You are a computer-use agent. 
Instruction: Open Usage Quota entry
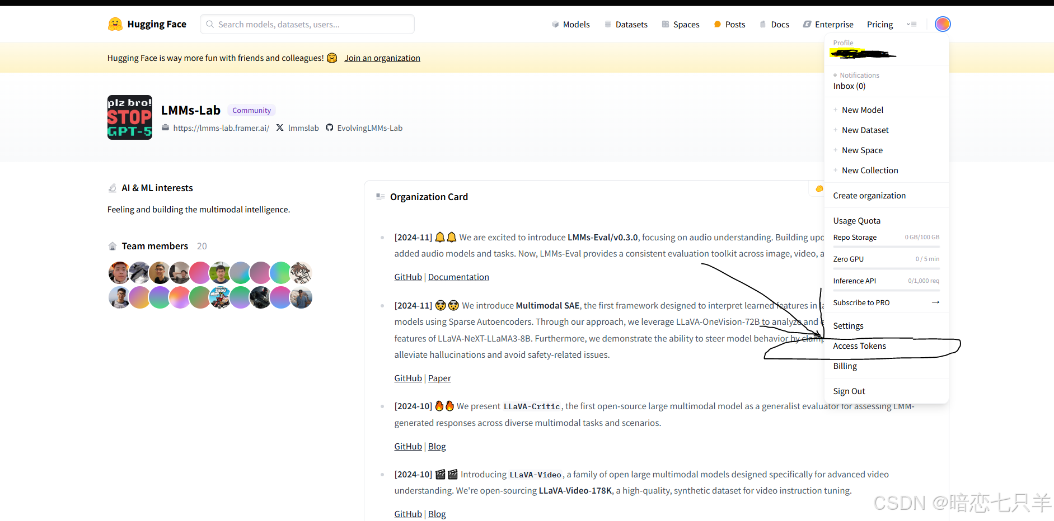pyautogui.click(x=856, y=221)
